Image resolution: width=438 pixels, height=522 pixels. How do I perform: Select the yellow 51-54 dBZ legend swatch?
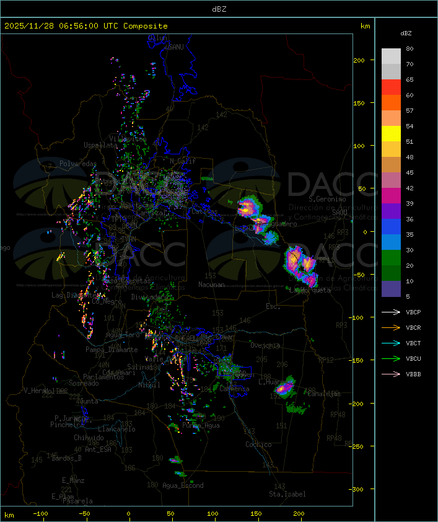point(391,133)
